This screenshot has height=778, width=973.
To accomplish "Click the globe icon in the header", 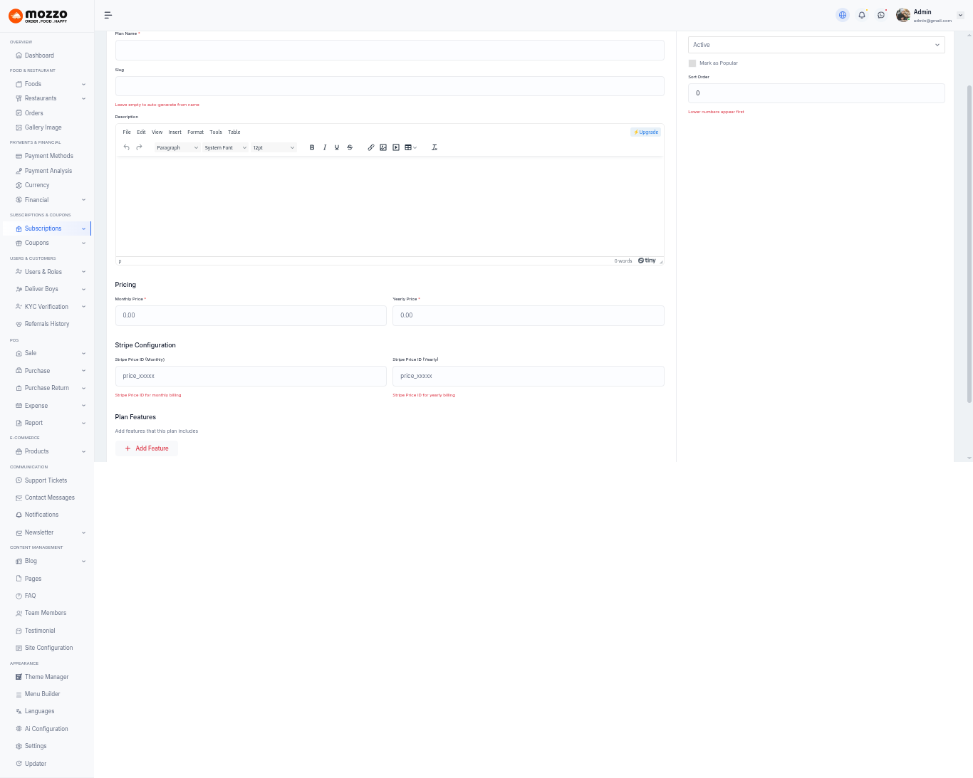I will (x=843, y=15).
